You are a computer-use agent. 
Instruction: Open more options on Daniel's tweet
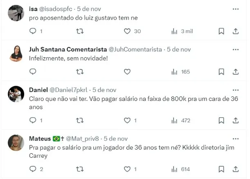236,90
